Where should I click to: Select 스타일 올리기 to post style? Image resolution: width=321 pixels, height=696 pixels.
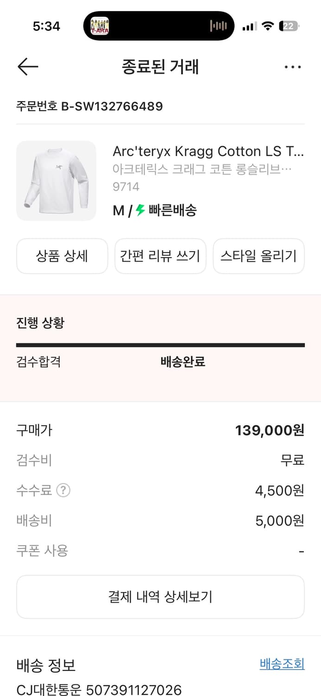(258, 256)
